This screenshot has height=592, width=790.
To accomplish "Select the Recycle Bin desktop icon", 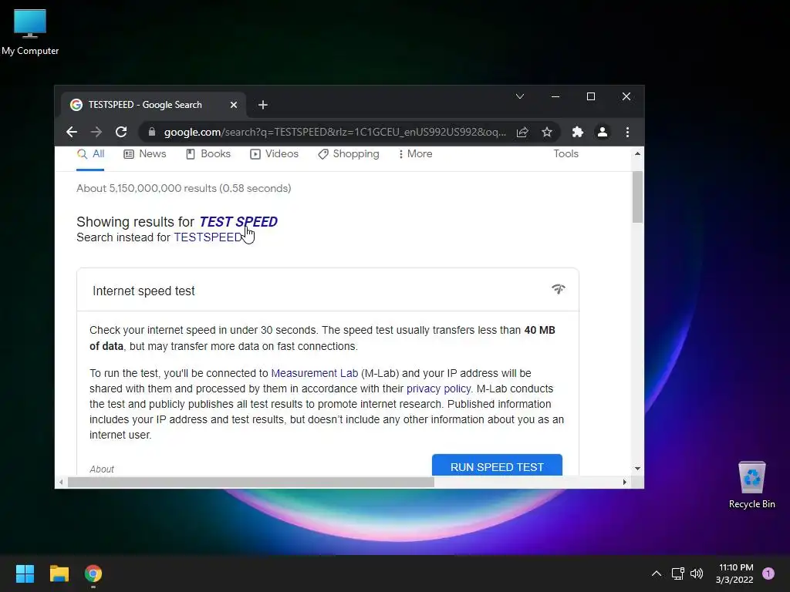I will pyautogui.click(x=751, y=485).
